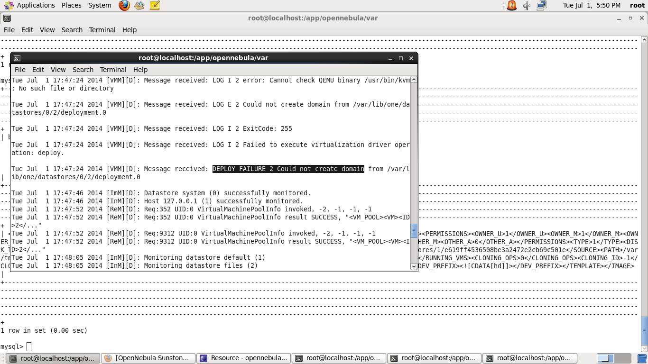Viewport: 648px width, 364px height.
Task: Maximize the front terminal window
Action: point(401,58)
